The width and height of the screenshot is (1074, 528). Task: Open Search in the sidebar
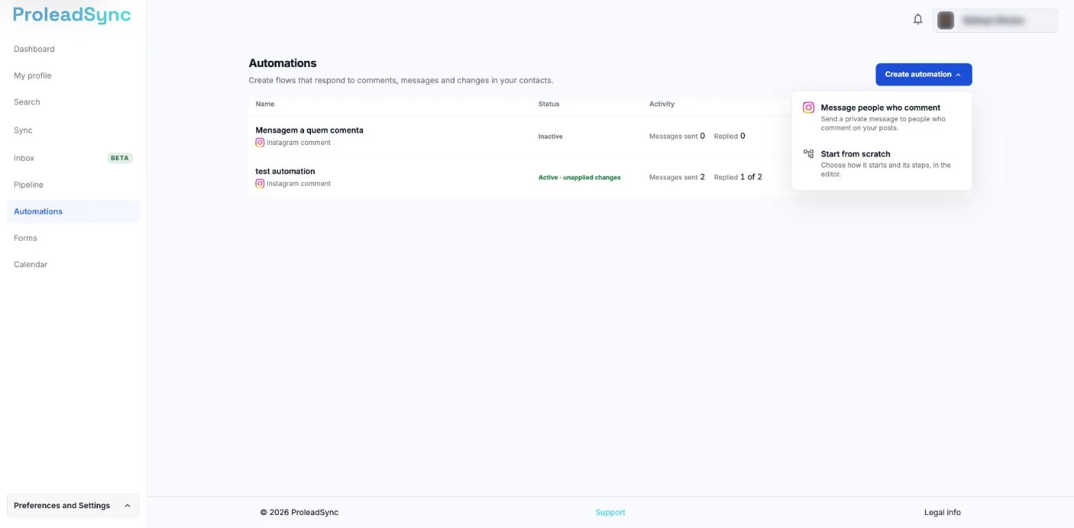[x=27, y=103]
